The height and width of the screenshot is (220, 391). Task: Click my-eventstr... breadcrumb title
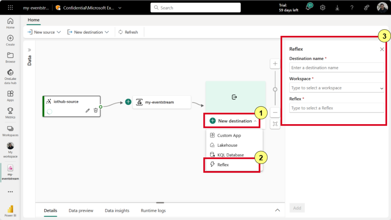[x=36, y=8]
